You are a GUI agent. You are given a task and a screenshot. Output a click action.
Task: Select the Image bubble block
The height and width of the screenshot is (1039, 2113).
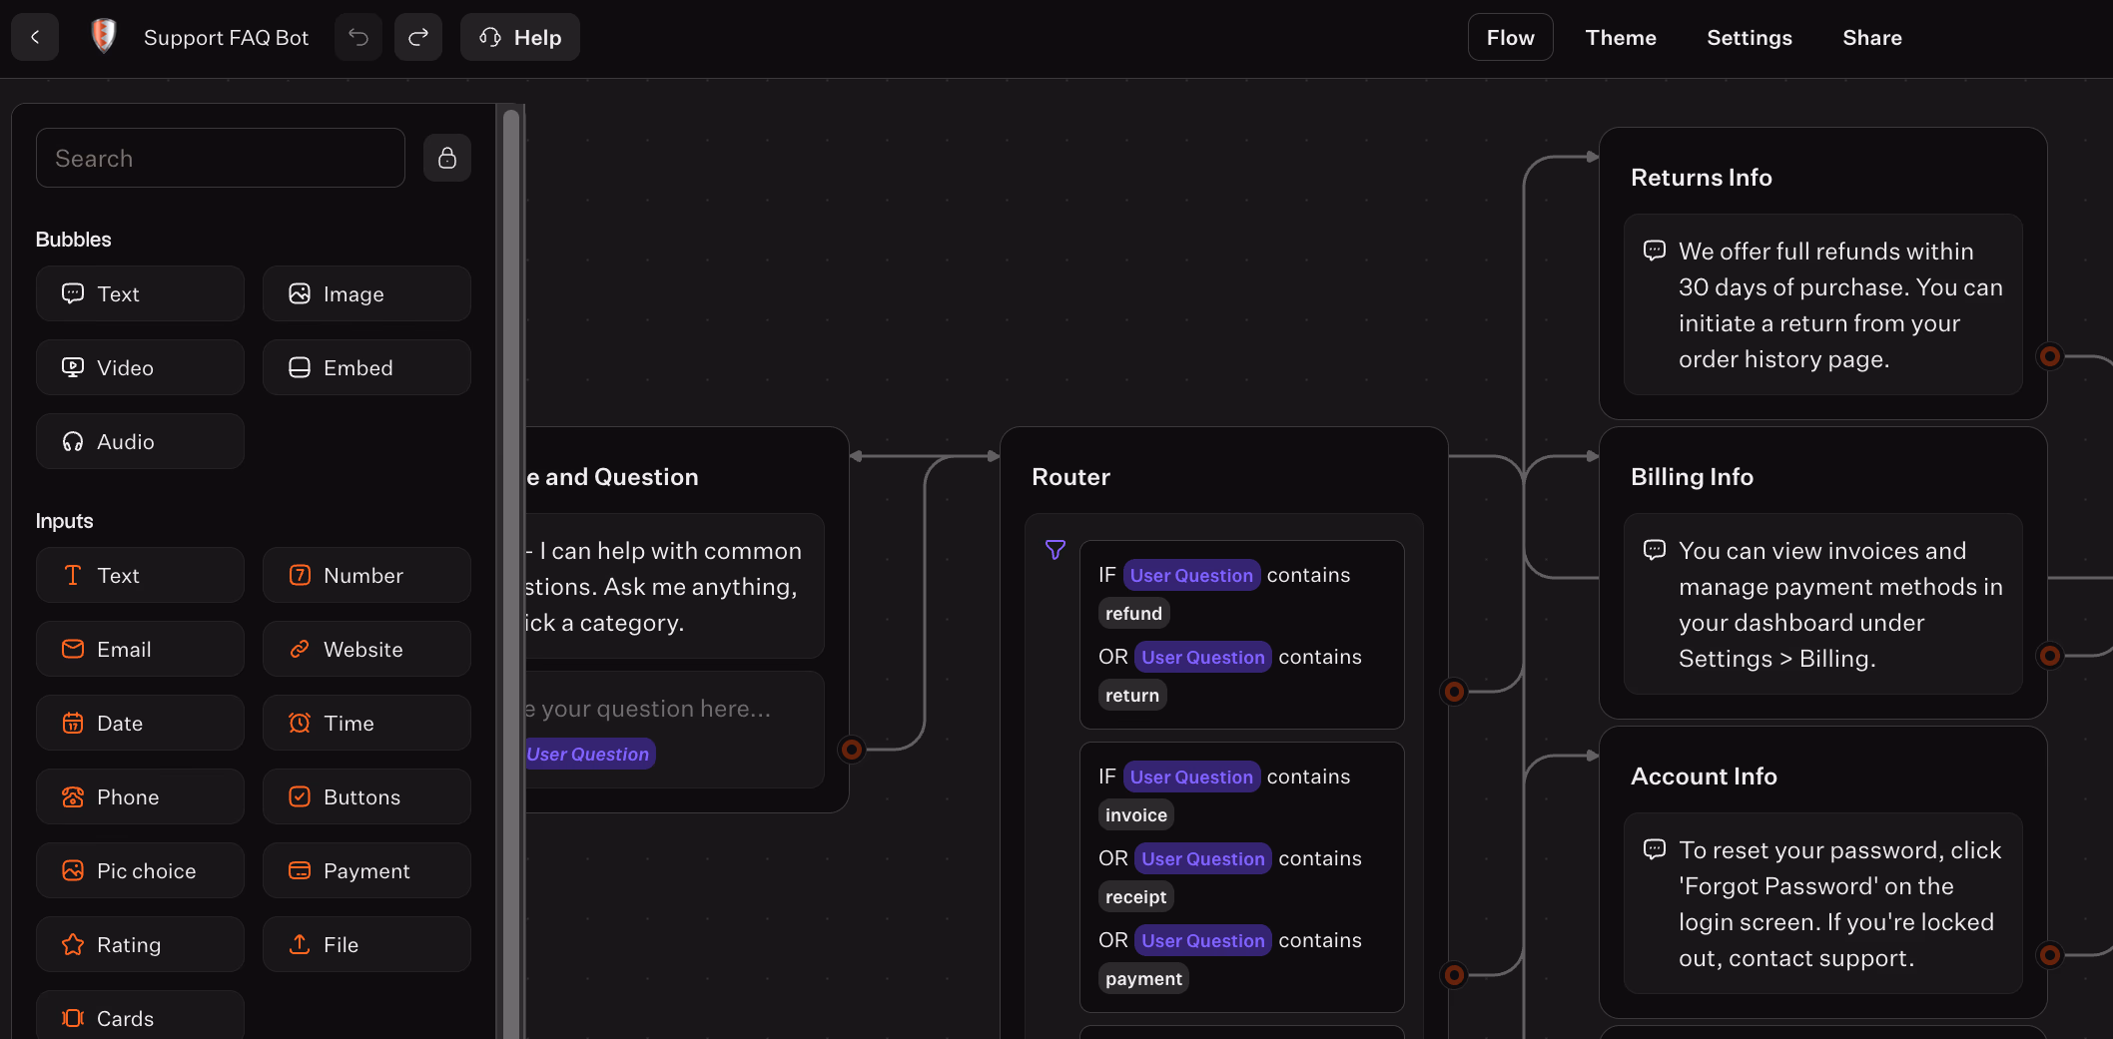click(x=366, y=293)
